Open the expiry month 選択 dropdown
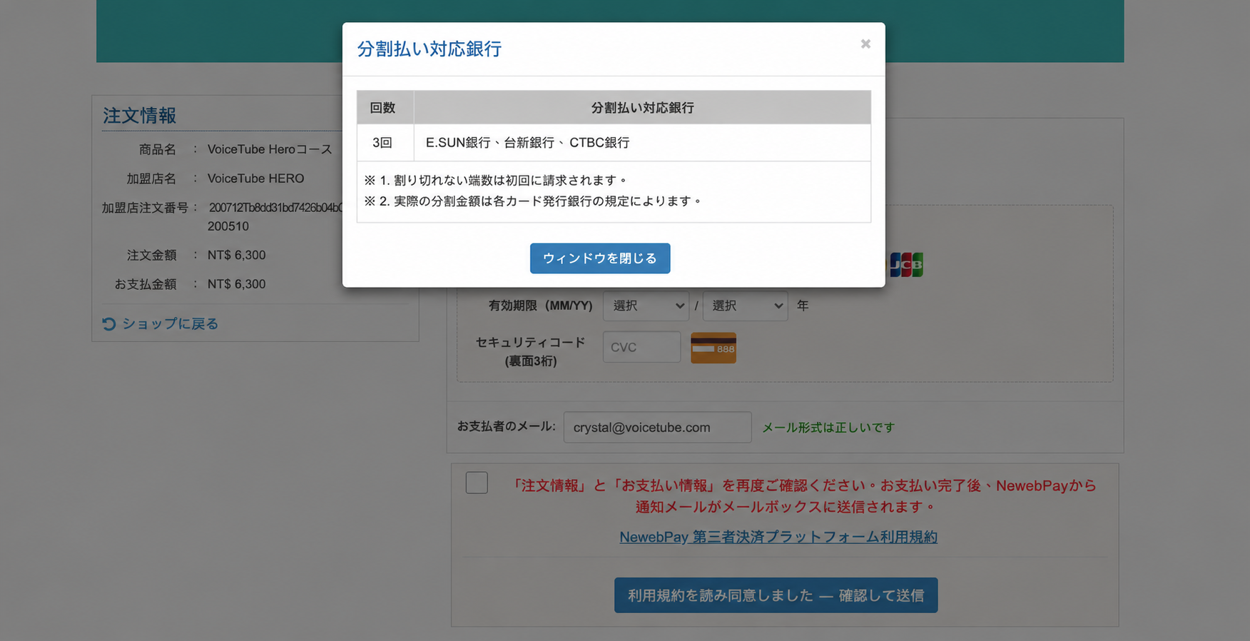1250x641 pixels. pos(646,306)
